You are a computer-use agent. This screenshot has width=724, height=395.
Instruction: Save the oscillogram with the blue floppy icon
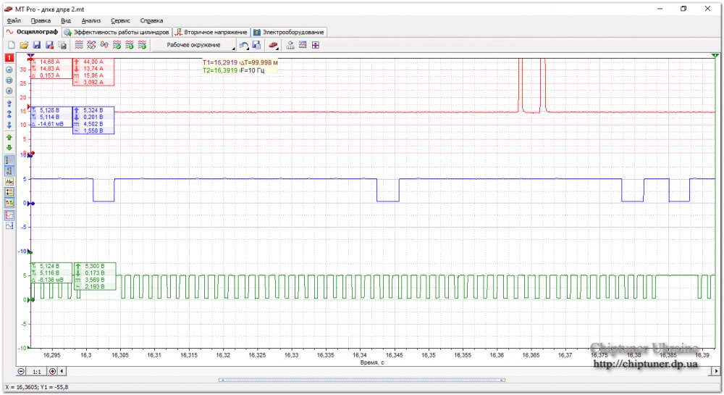tap(37, 45)
